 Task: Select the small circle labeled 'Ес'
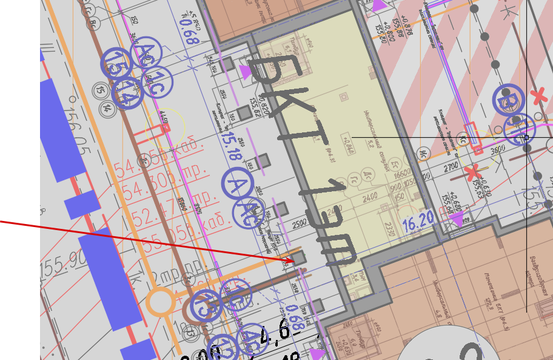(x=395, y=164)
